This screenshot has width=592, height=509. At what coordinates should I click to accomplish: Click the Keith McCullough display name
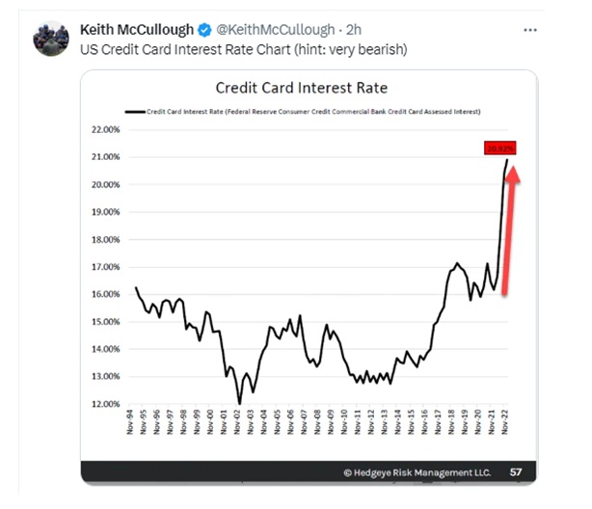click(138, 31)
